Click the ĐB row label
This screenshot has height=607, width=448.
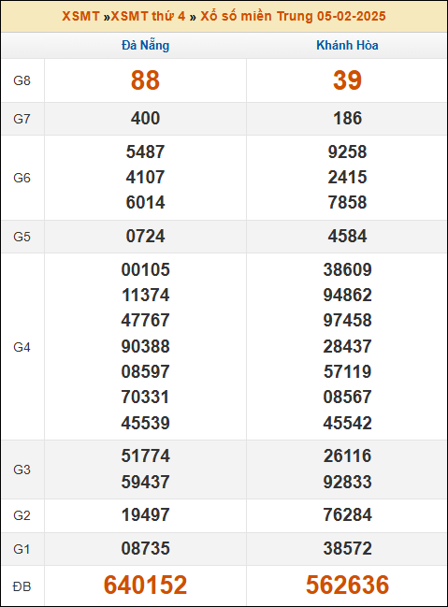pos(22,586)
